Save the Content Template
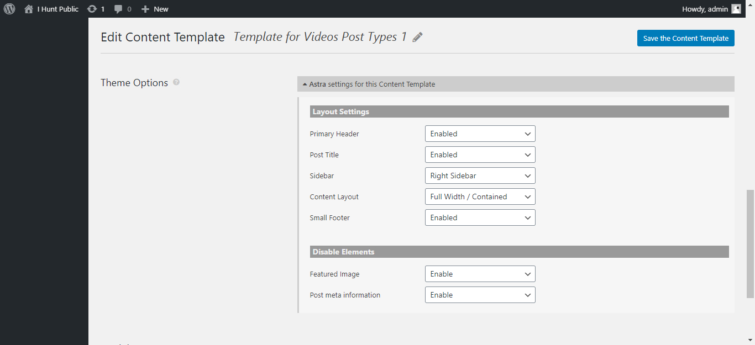 (685, 38)
